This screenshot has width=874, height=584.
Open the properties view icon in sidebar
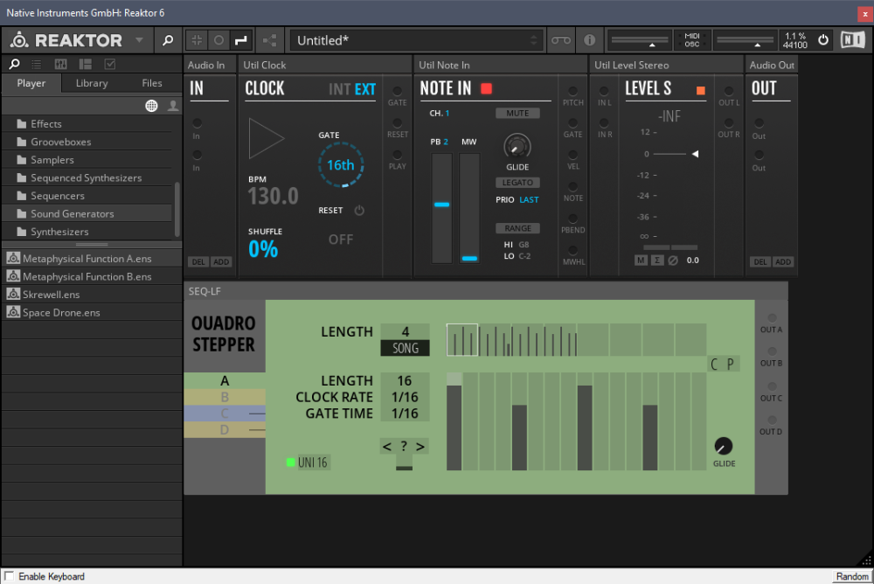pos(86,64)
